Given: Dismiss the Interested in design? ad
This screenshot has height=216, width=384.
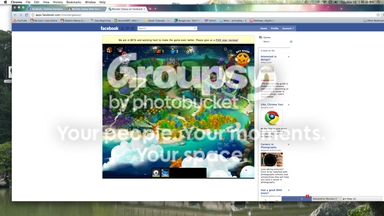Looking at the screenshot, I should coord(288,57).
